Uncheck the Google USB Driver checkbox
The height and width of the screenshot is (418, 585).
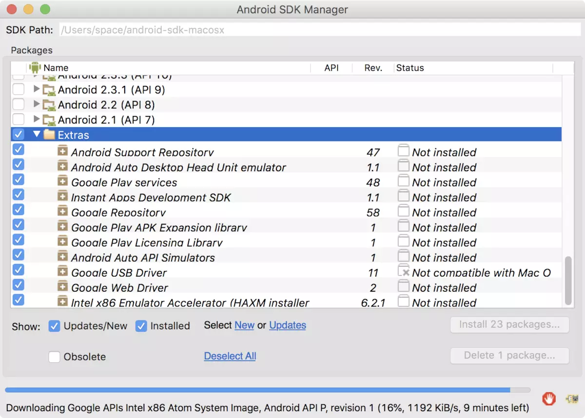click(x=18, y=270)
